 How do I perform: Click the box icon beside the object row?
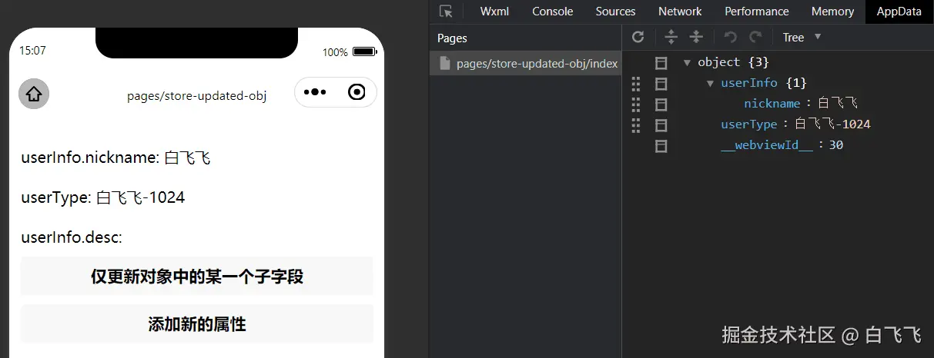[x=661, y=63]
